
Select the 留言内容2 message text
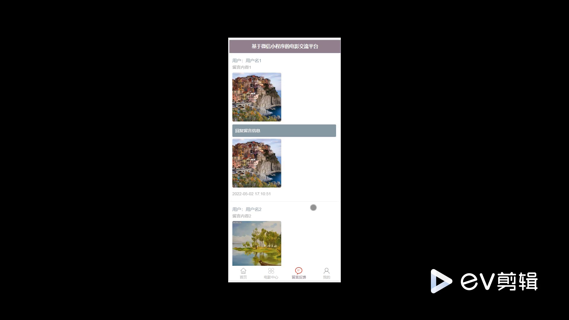click(242, 216)
